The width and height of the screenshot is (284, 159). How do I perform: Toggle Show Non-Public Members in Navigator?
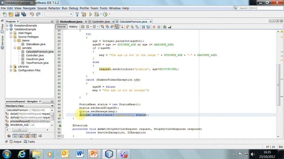28,136
